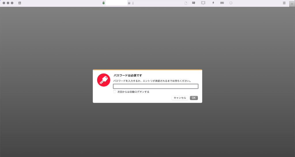Click the パスワードは必須です heading

(128, 75)
